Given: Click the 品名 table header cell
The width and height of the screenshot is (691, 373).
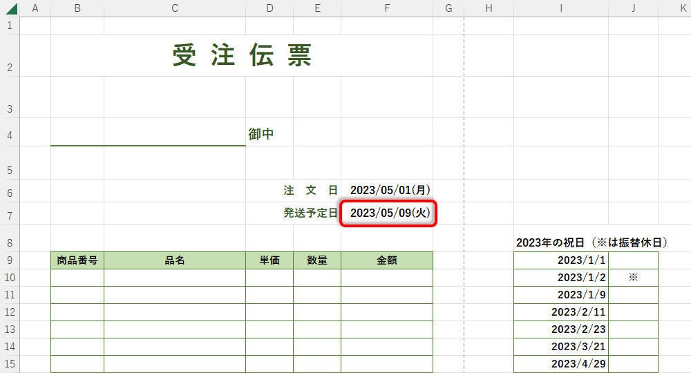Looking at the screenshot, I should coord(174,260).
